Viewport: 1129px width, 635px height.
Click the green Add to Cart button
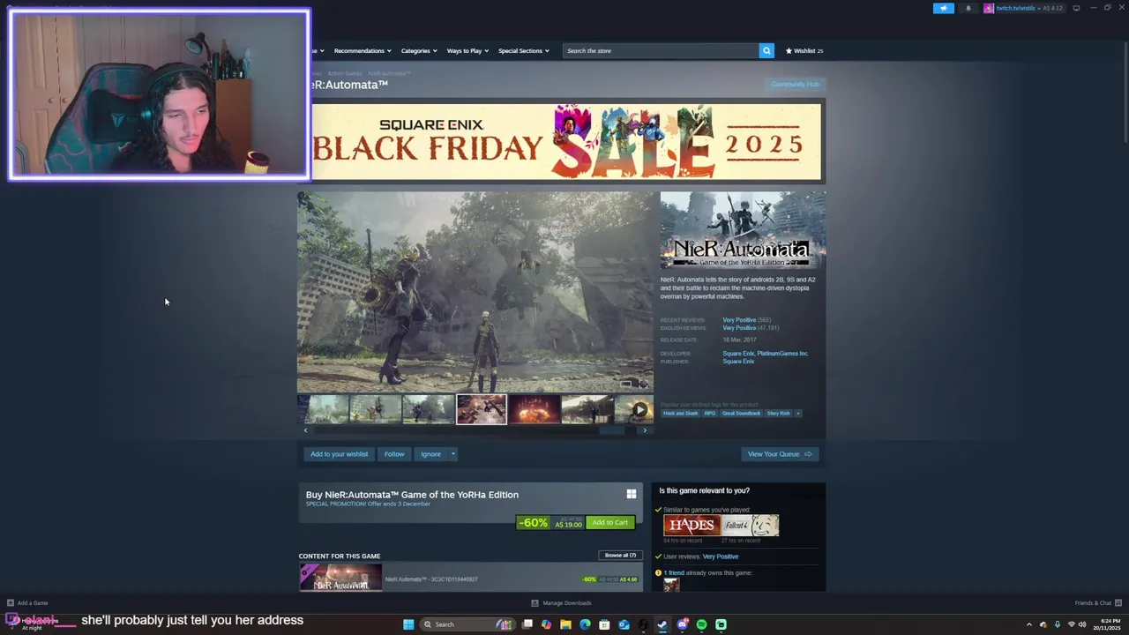(x=610, y=522)
